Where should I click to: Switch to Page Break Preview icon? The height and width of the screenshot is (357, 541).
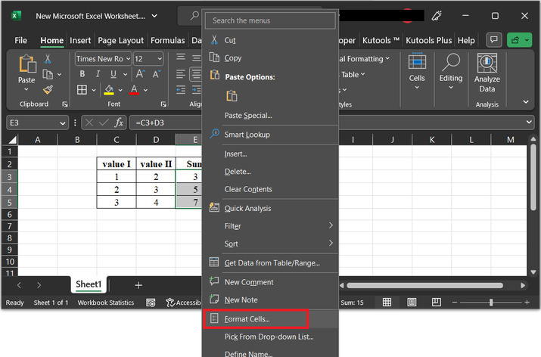pos(436,303)
